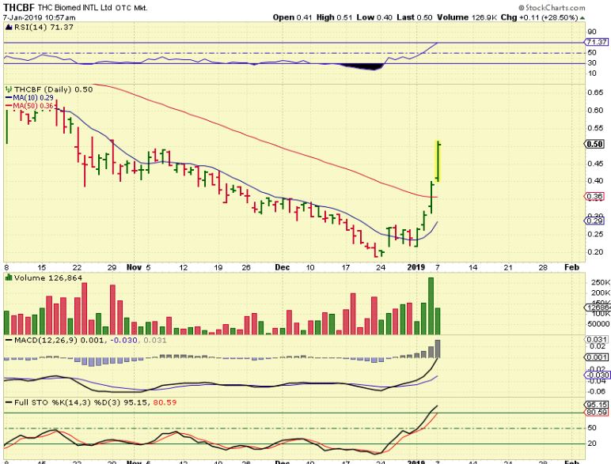The width and height of the screenshot is (611, 464).
Task: Click the RSI panel indicator icon
Action: [9, 27]
